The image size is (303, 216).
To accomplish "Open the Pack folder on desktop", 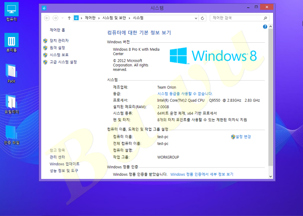I will [11, 74].
